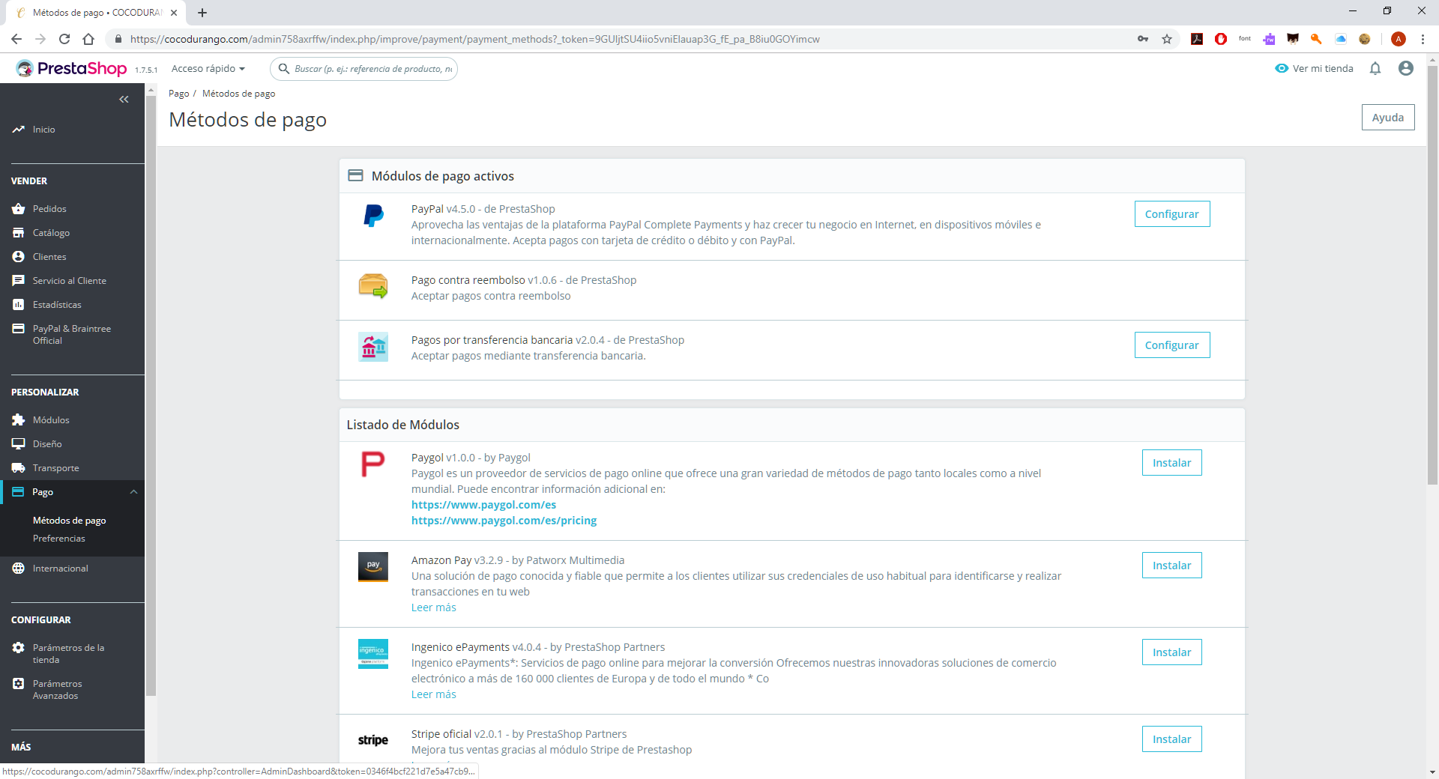Open Chrome's three-dot menu

(x=1423, y=39)
